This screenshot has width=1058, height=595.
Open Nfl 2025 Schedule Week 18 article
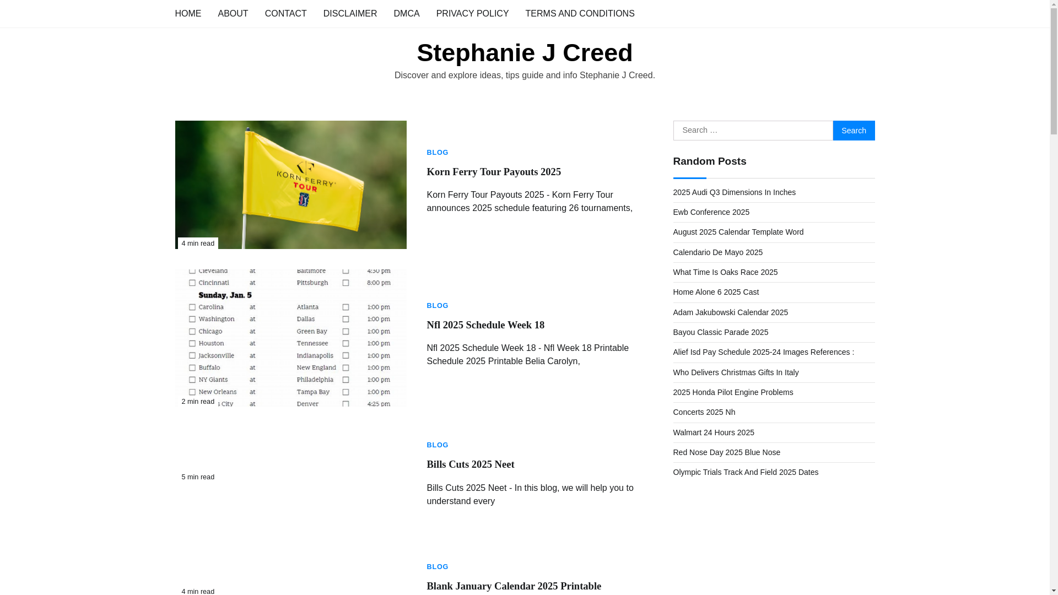tap(485, 325)
